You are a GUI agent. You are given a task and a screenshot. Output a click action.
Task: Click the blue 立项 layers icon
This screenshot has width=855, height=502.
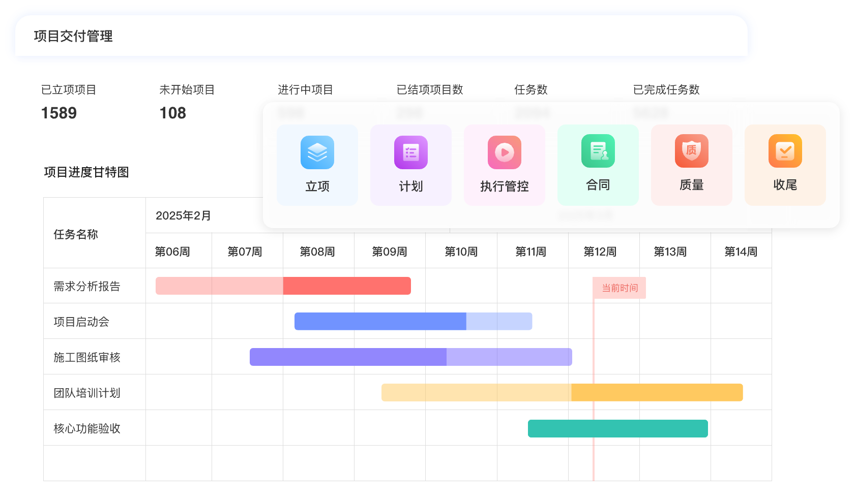(317, 152)
